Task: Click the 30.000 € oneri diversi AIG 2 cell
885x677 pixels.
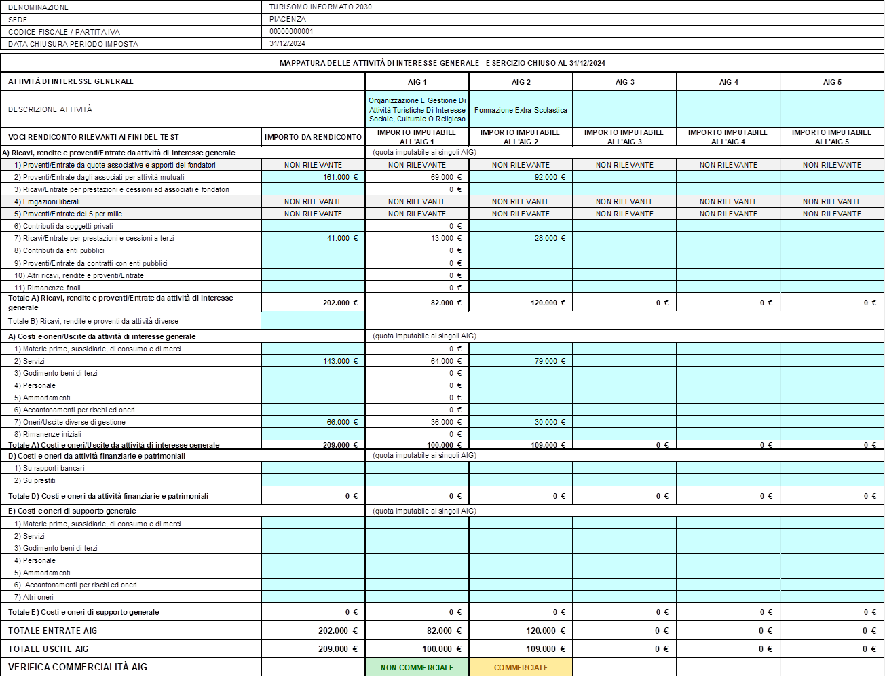Action: (521, 422)
